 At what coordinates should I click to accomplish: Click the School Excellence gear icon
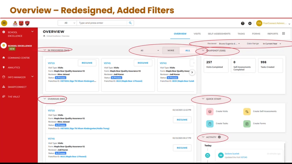click(x=4, y=32)
